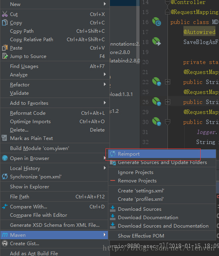
Task: Click the Jump to Source pencil icon
Action: (x=5, y=56)
